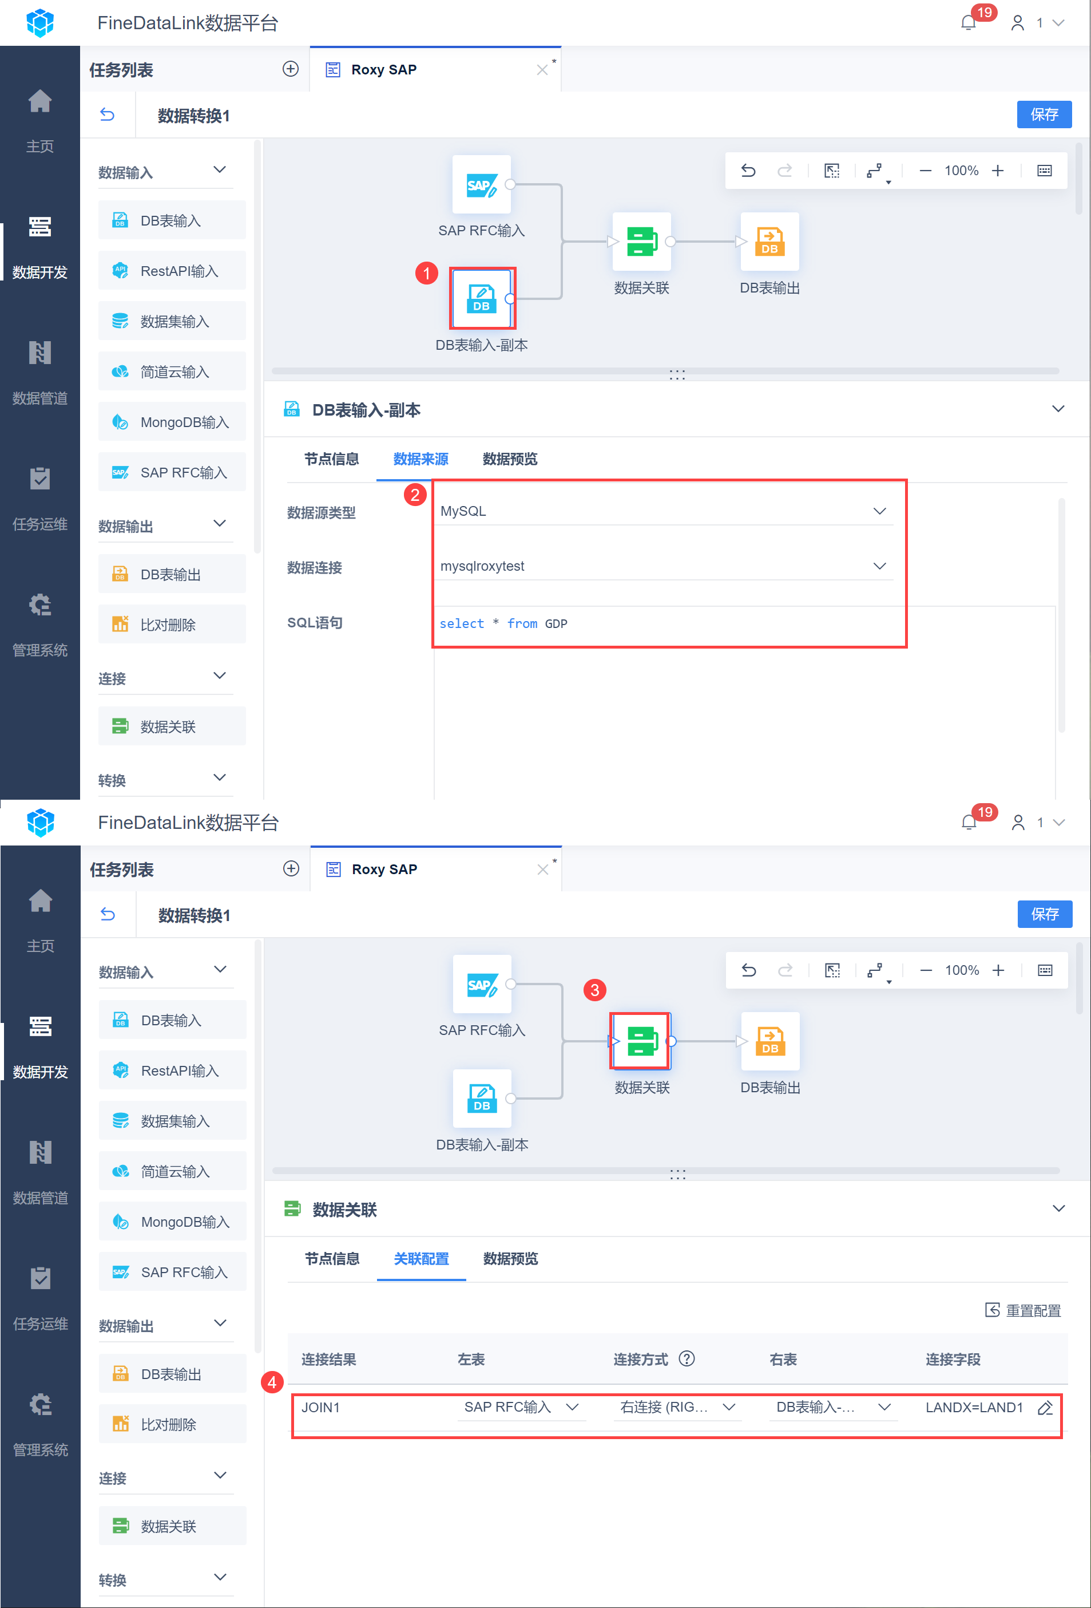Image resolution: width=1091 pixels, height=1608 pixels.
Task: Select the 数据关联 node in the lower canvas
Action: click(642, 1041)
